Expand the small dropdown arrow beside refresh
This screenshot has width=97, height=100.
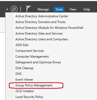point(7,9)
